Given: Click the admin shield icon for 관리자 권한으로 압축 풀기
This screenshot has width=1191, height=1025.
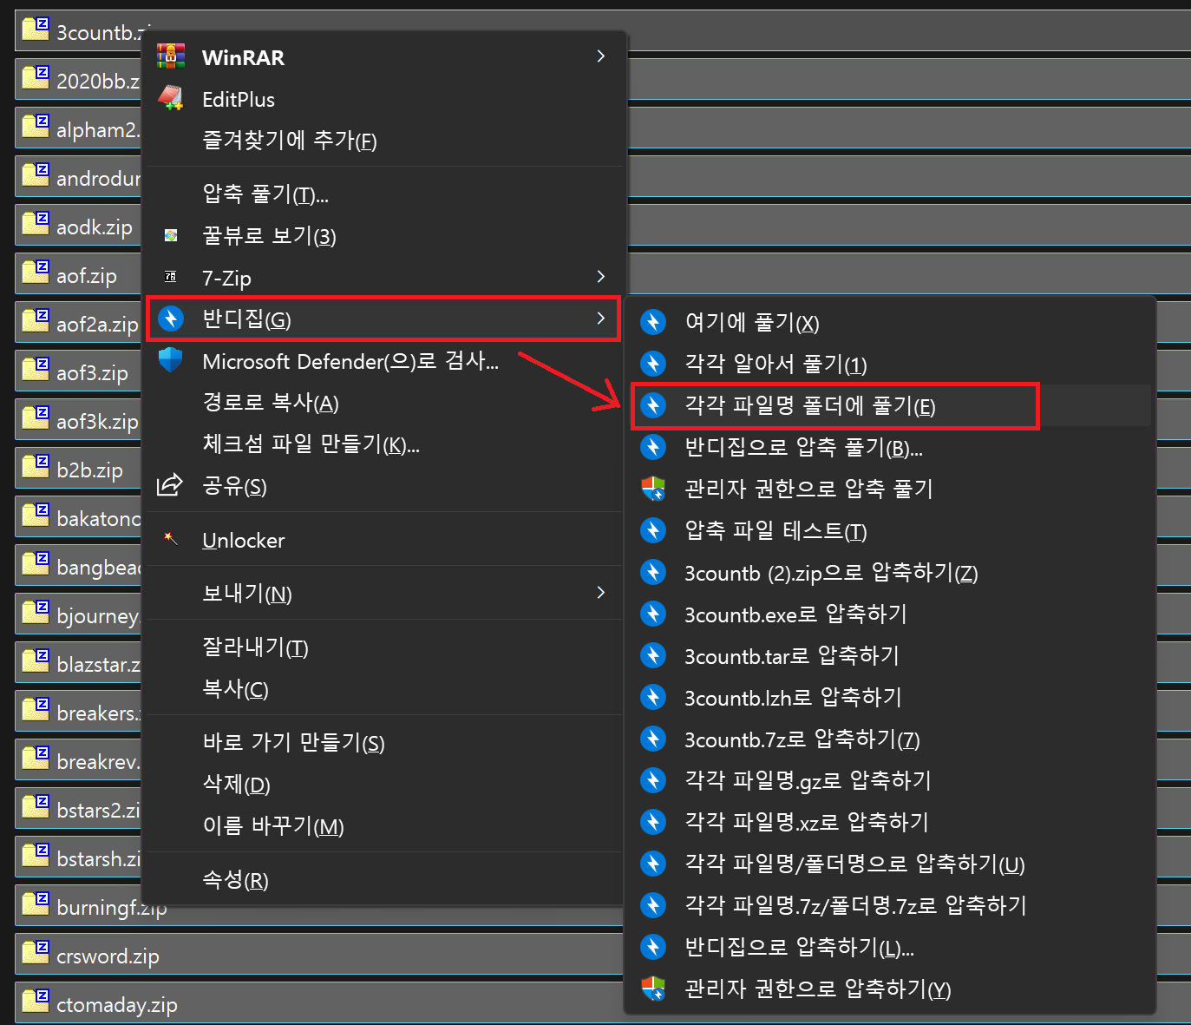Looking at the screenshot, I should (x=653, y=489).
